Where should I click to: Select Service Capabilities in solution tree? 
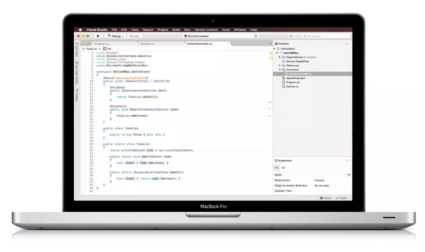tap(297, 61)
